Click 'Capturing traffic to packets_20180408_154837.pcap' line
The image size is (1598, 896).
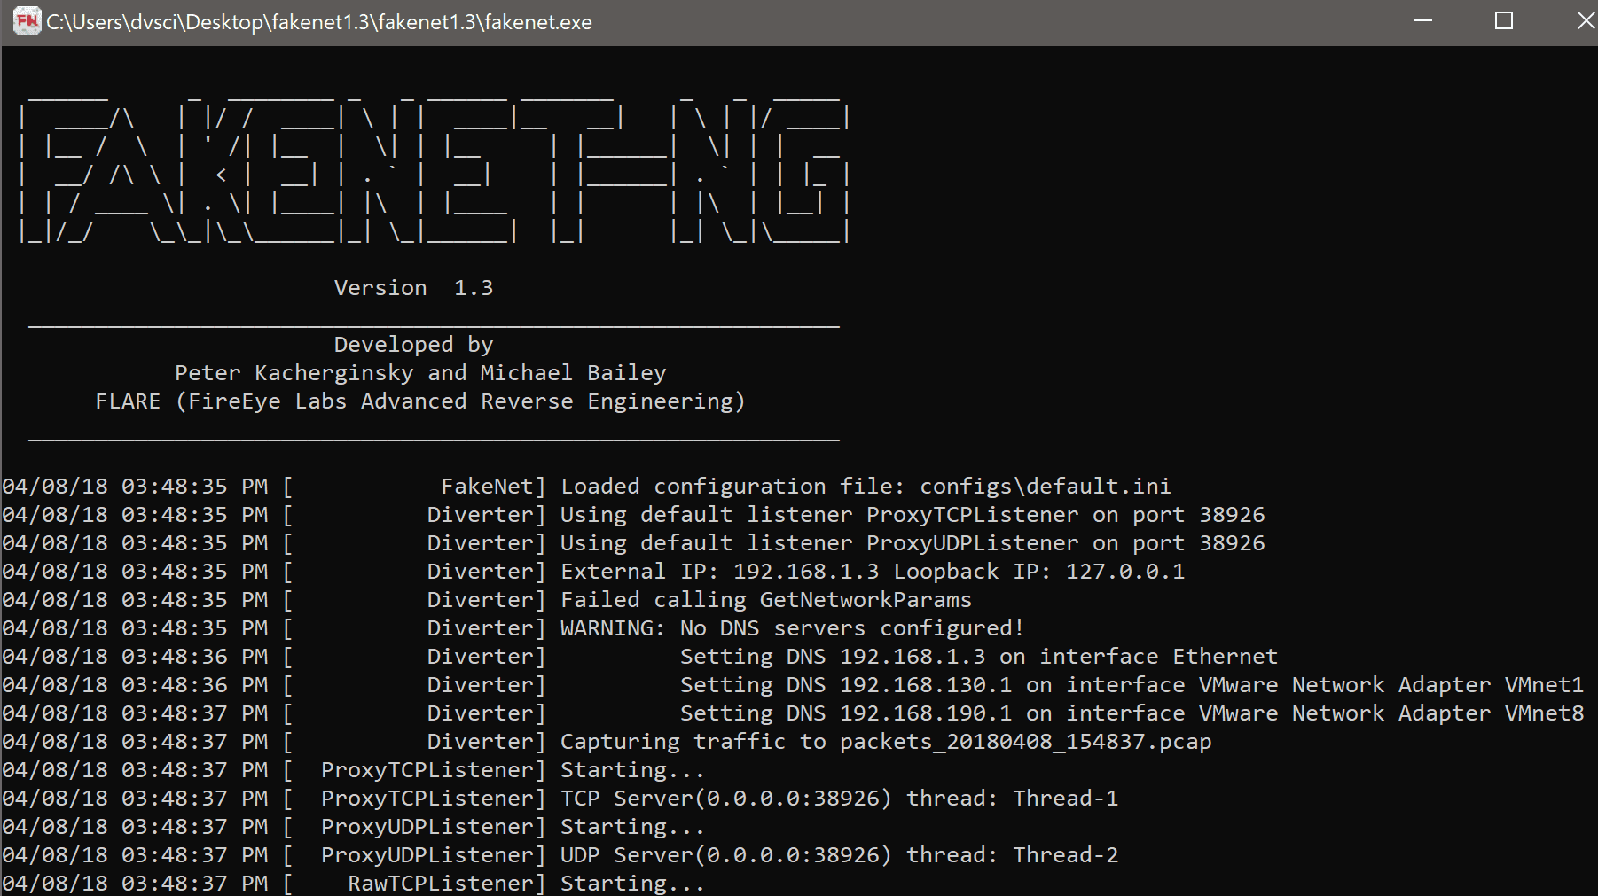[x=607, y=742]
